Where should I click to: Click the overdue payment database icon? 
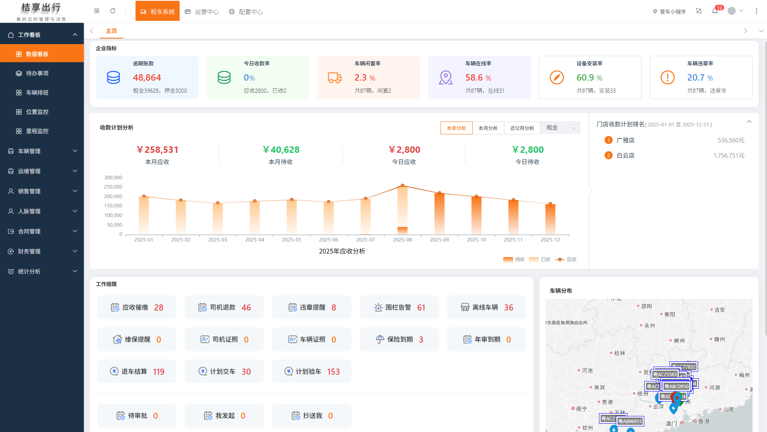tap(113, 77)
